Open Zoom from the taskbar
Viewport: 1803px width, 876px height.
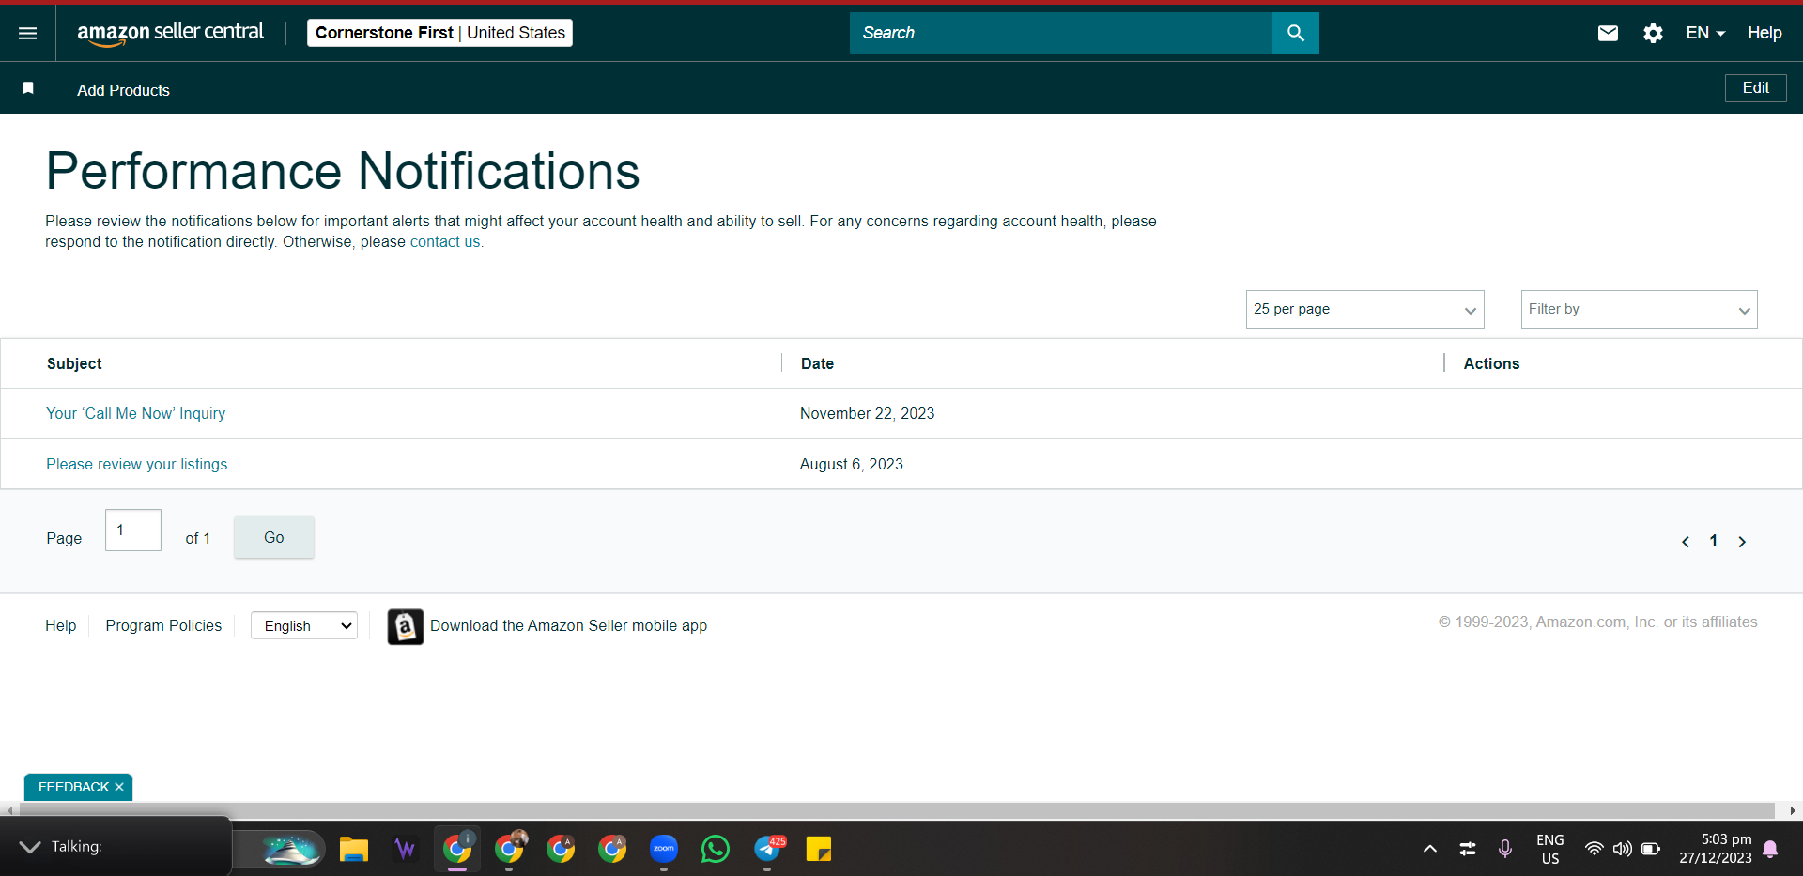[664, 849]
